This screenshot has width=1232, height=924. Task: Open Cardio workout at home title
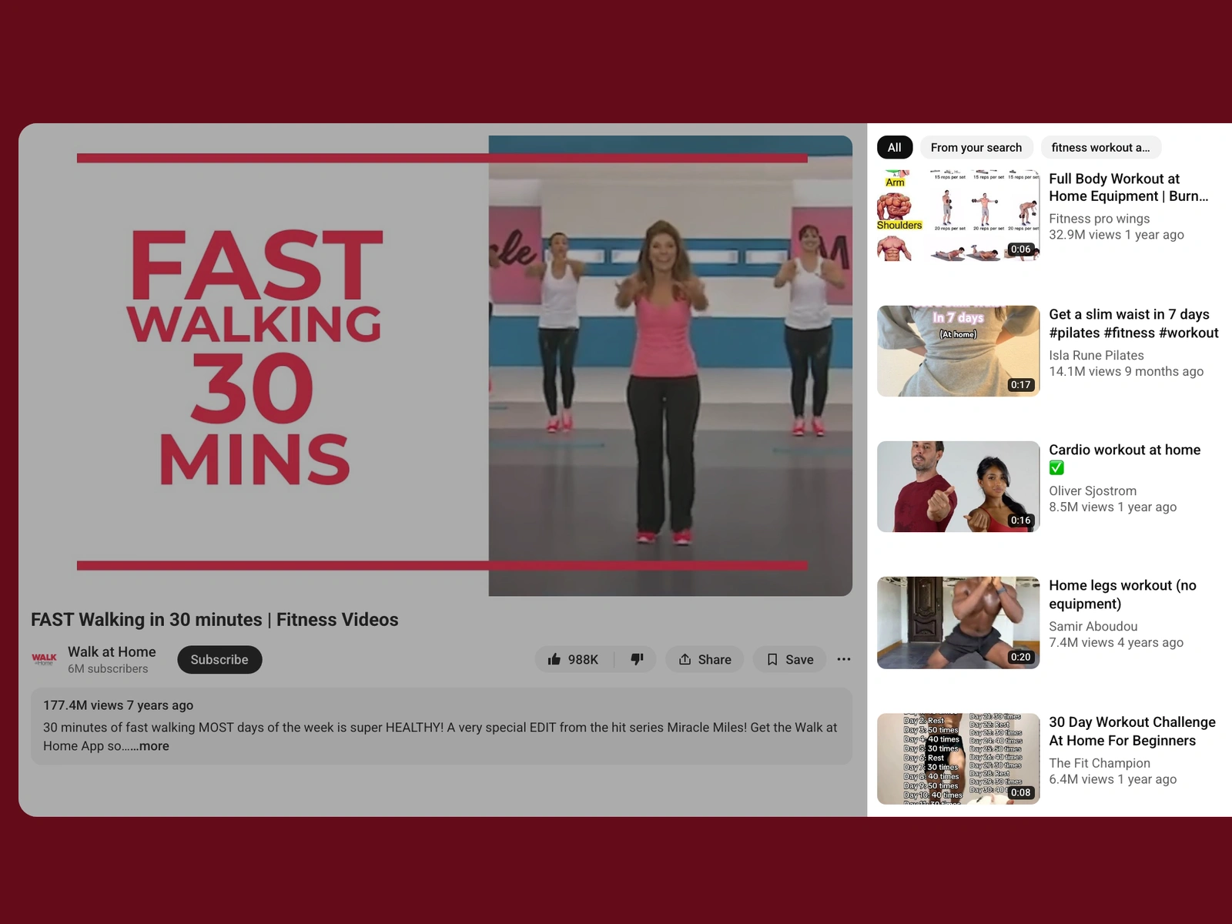click(1125, 458)
